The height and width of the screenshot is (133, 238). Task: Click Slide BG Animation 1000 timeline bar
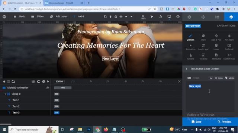click(63, 88)
